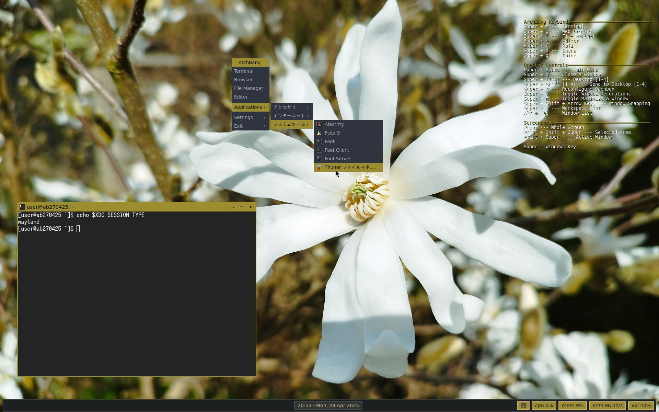The height and width of the screenshot is (412, 659).
Task: Click the vol 40% volume indicator
Action: [641, 405]
